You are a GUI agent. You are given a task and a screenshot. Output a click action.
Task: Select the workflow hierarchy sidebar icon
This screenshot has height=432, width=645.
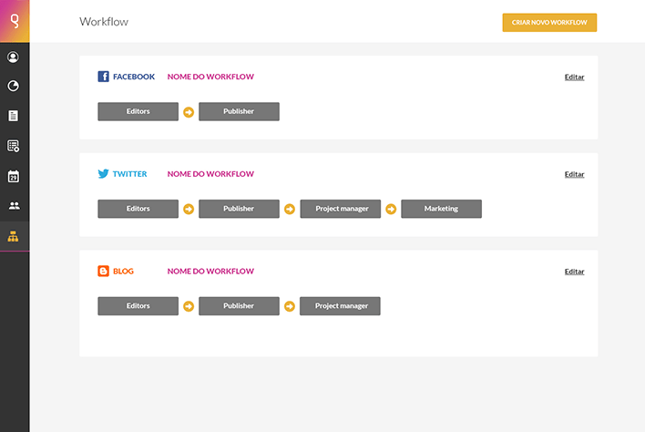13,236
